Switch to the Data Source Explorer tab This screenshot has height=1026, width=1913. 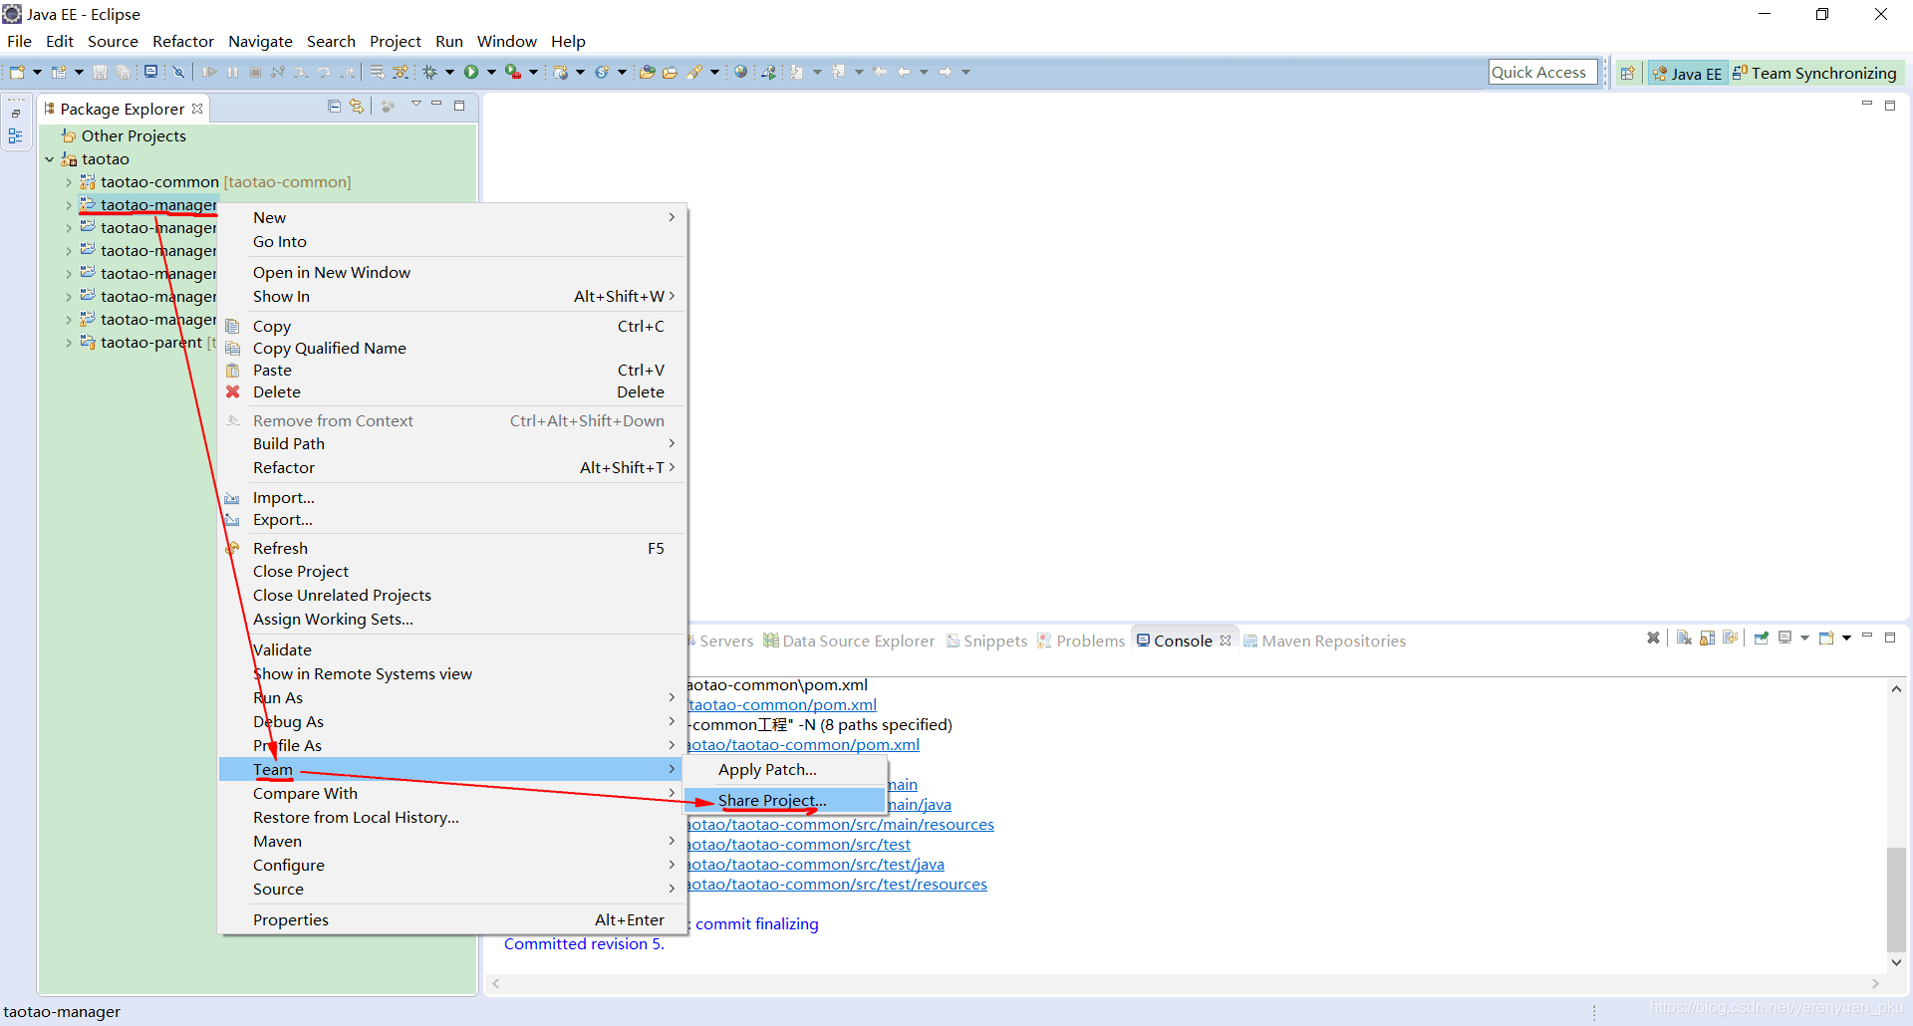(849, 641)
